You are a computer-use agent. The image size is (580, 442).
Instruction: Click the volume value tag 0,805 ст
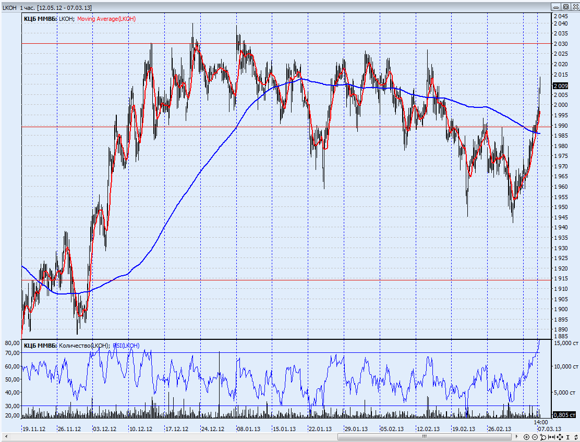pos(564,415)
